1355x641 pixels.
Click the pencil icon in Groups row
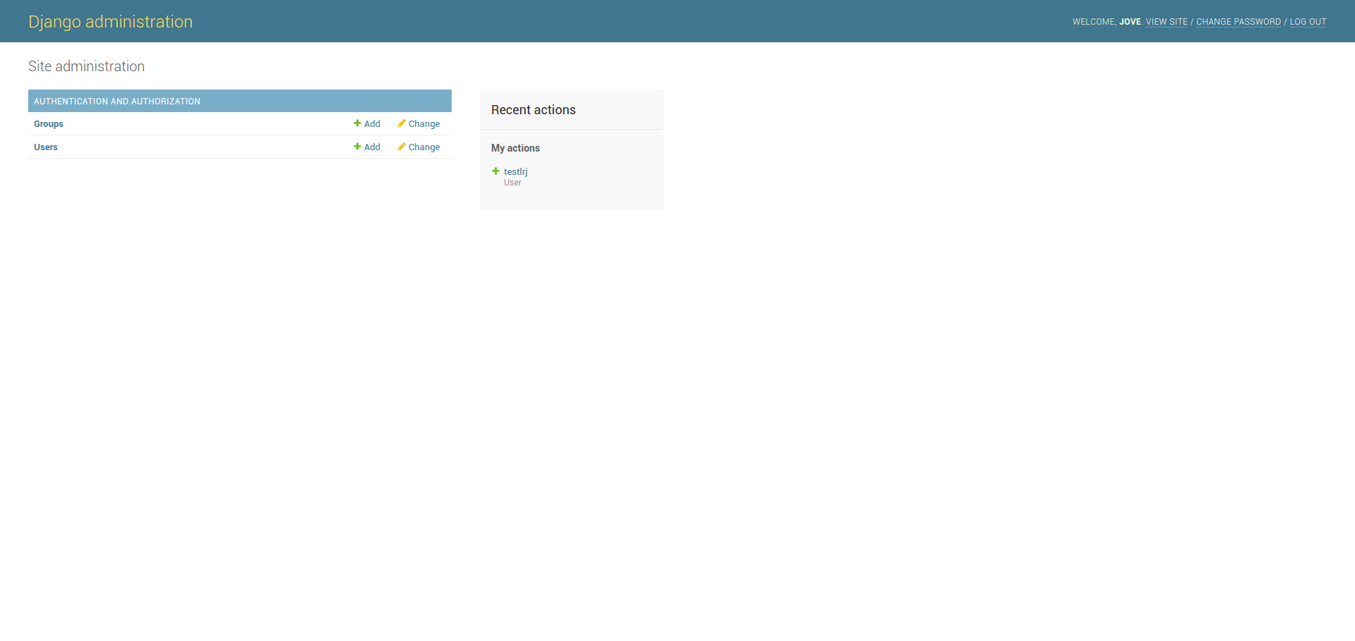pos(402,123)
